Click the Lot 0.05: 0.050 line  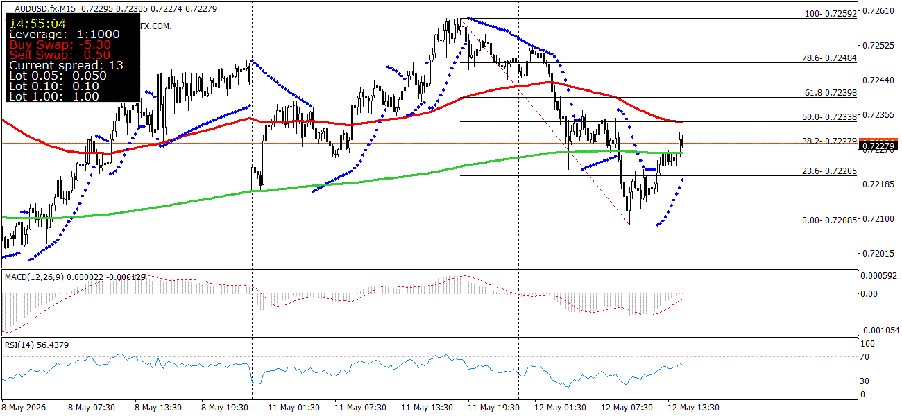click(58, 76)
